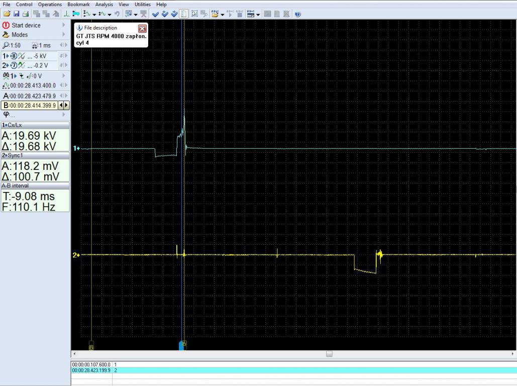The width and height of the screenshot is (517, 386).
Task: Click the save floppy disk icon
Action: coord(16,14)
